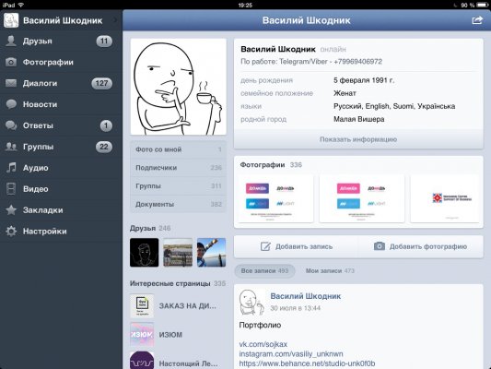Tap the phone number +79969406972
491x369 pixels.
coord(358,62)
